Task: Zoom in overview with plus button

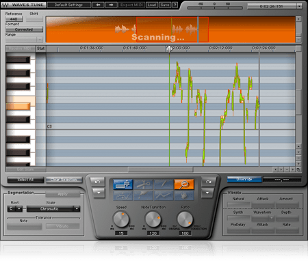Action: point(298,19)
